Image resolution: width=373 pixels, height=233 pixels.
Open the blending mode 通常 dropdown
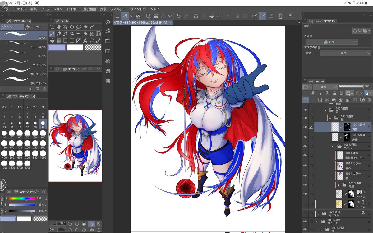[325, 87]
